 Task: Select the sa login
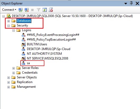point(28,63)
